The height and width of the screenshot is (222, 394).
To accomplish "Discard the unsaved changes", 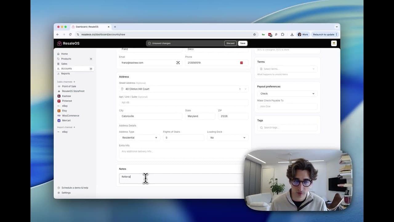I will click(x=230, y=43).
